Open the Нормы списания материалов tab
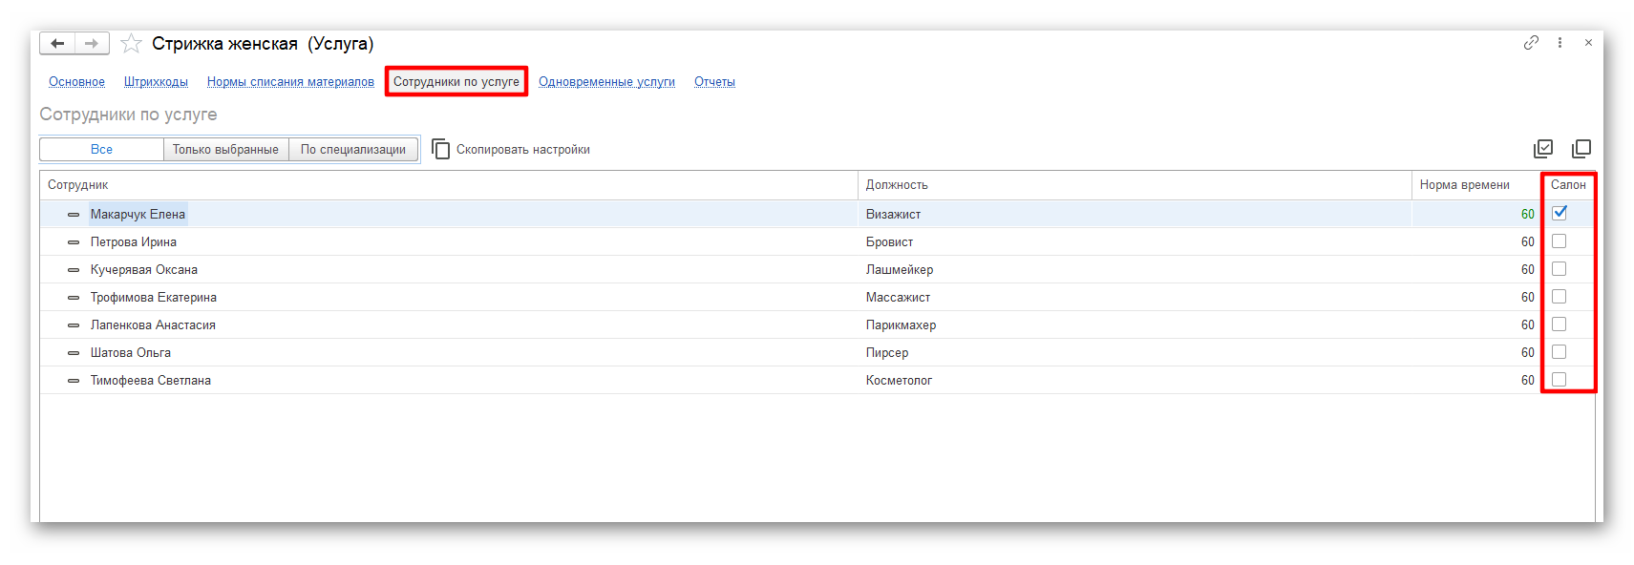Image resolution: width=1634 pixels, height=565 pixels. coord(290,82)
